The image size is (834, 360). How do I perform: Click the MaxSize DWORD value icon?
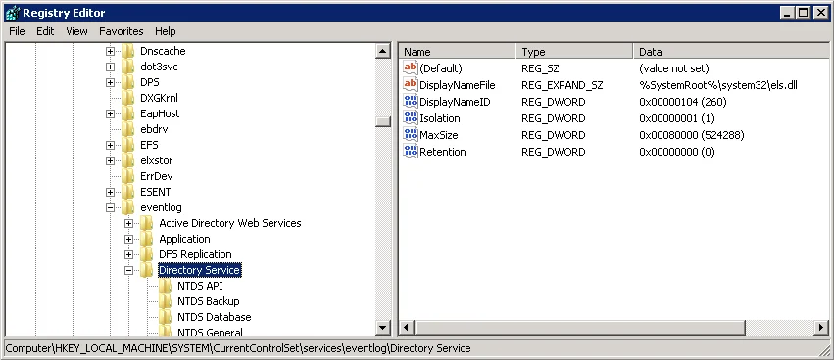pyautogui.click(x=410, y=135)
